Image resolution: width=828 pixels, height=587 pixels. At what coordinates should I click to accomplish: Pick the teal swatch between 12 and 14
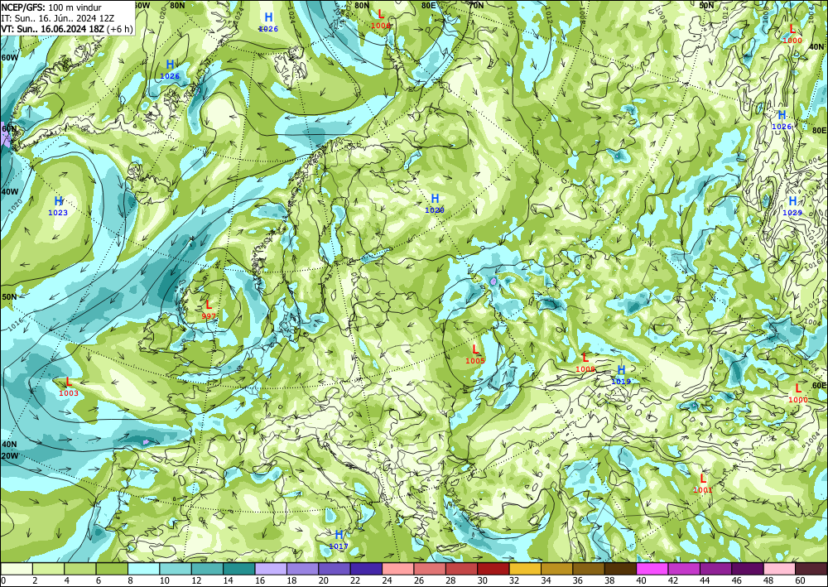207,569
